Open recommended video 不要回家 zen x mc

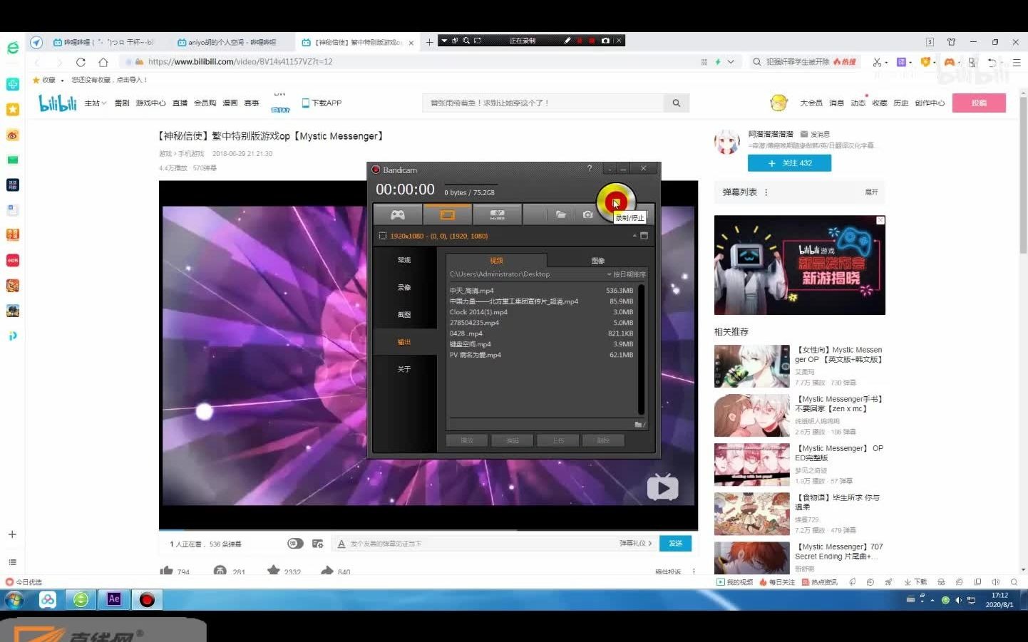coord(800,415)
